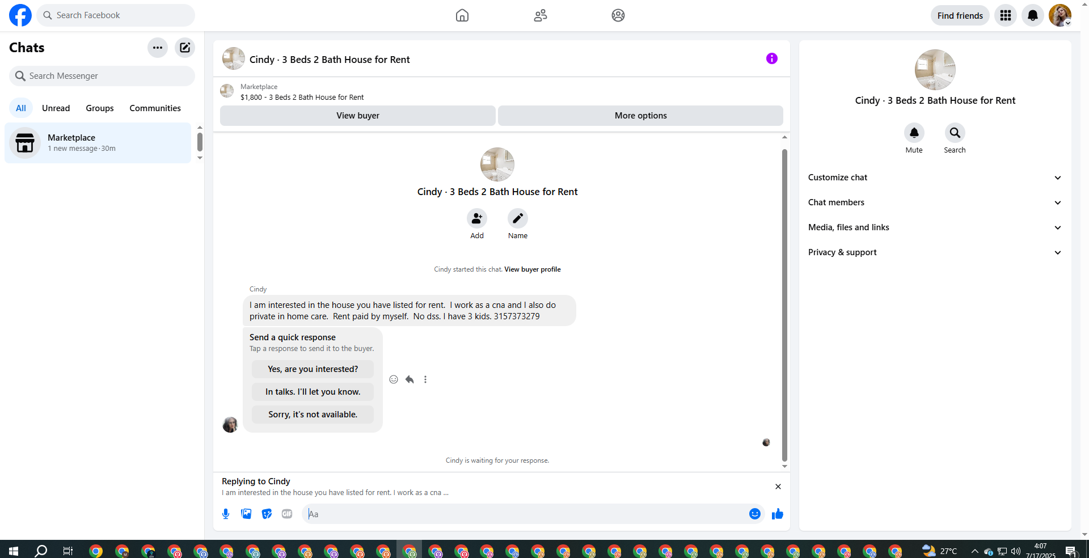Open the conversation information icon

pos(772,58)
